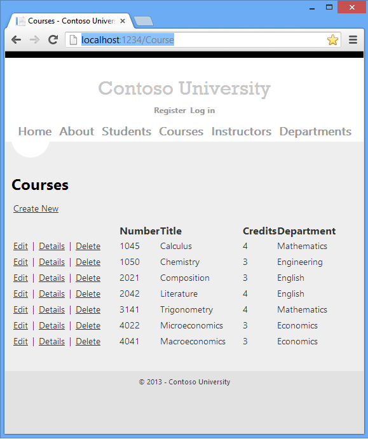
Task: Select the Courses - Contoso University tab
Action: [x=70, y=21]
